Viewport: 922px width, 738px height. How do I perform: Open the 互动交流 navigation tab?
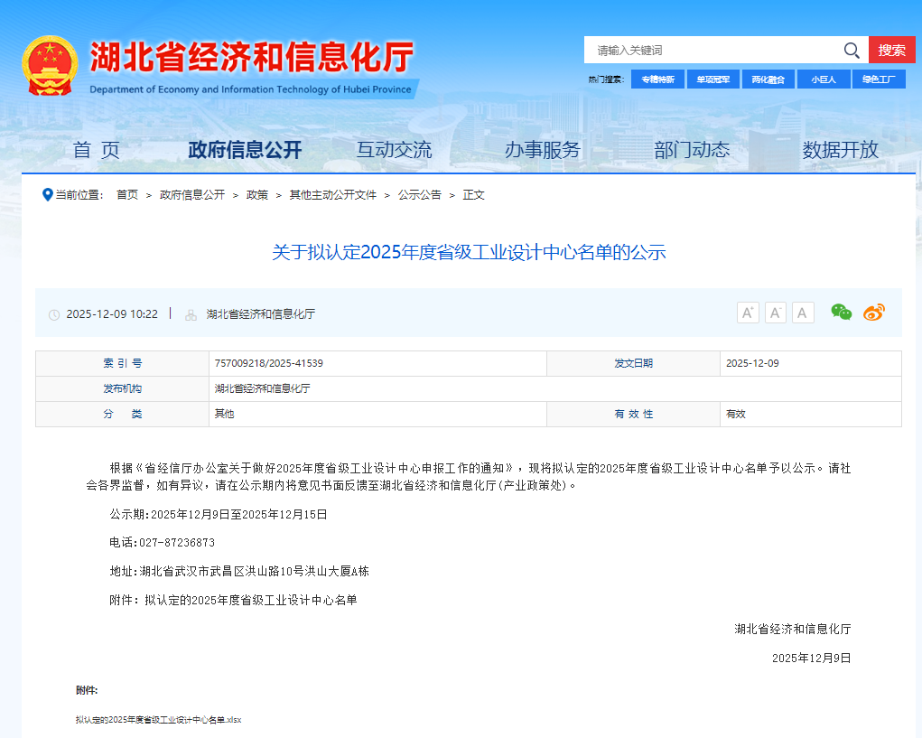(x=394, y=150)
